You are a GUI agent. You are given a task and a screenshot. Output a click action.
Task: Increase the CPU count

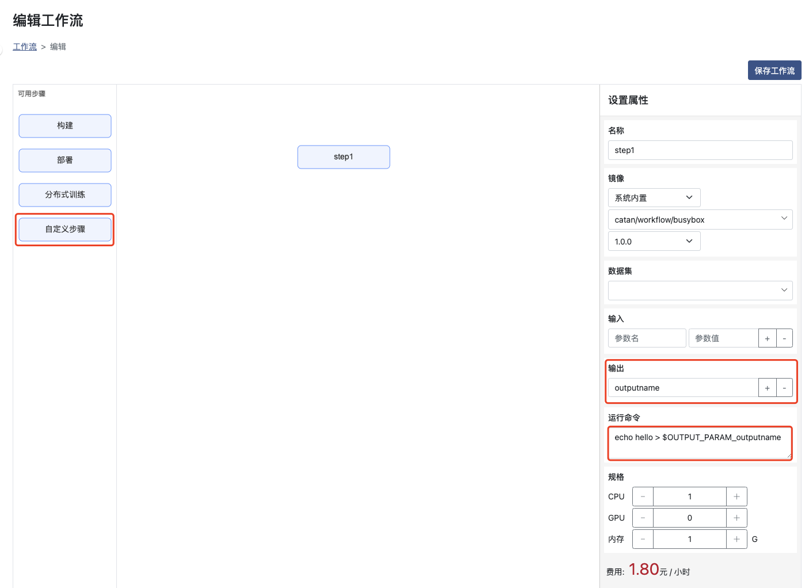736,497
